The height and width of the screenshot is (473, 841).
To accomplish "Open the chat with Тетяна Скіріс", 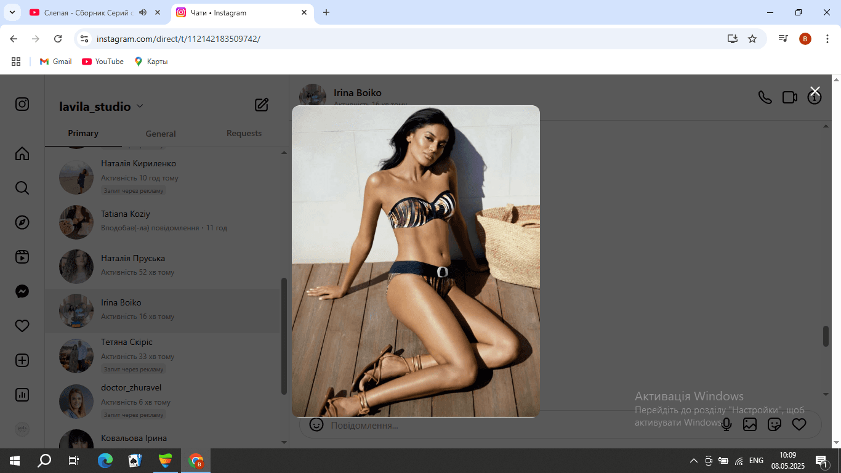I will click(163, 355).
